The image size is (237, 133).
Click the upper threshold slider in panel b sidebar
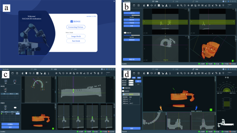[132, 15]
